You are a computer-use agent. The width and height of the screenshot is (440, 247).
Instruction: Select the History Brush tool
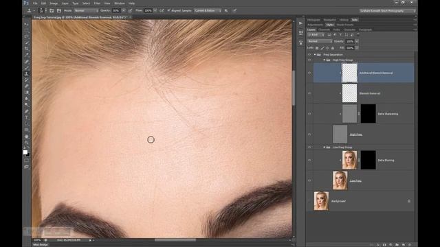point(26,80)
